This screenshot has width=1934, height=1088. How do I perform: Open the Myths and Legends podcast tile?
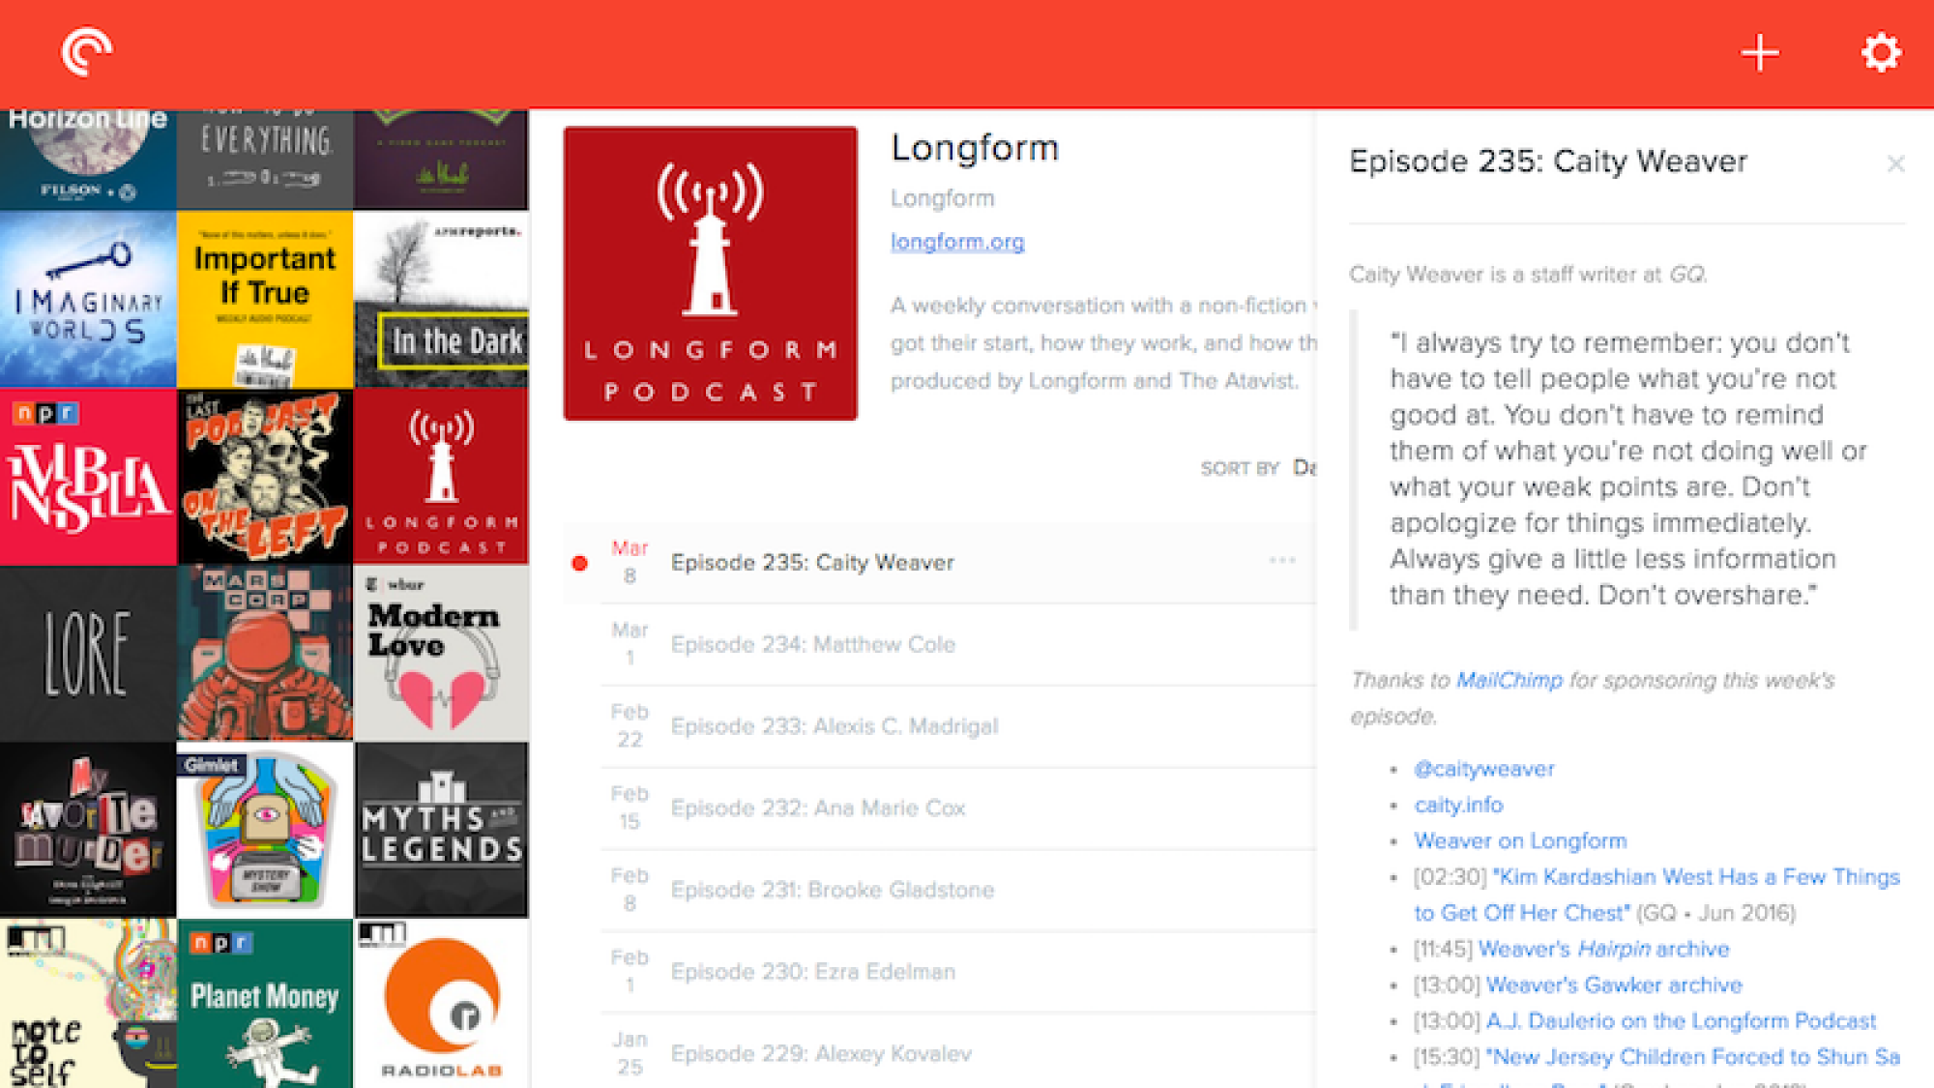tap(441, 830)
